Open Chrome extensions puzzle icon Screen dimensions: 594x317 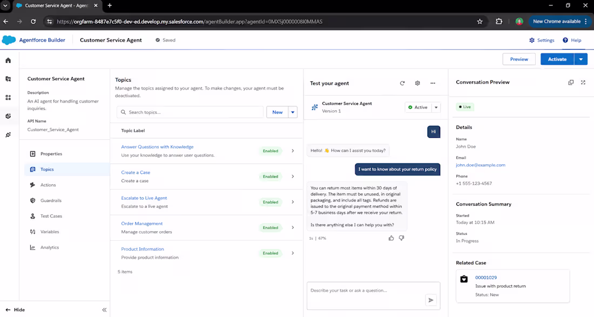(499, 22)
